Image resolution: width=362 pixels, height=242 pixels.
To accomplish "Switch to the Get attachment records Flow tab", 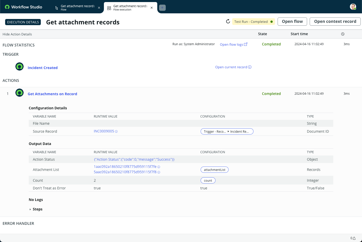I will [x=77, y=8].
